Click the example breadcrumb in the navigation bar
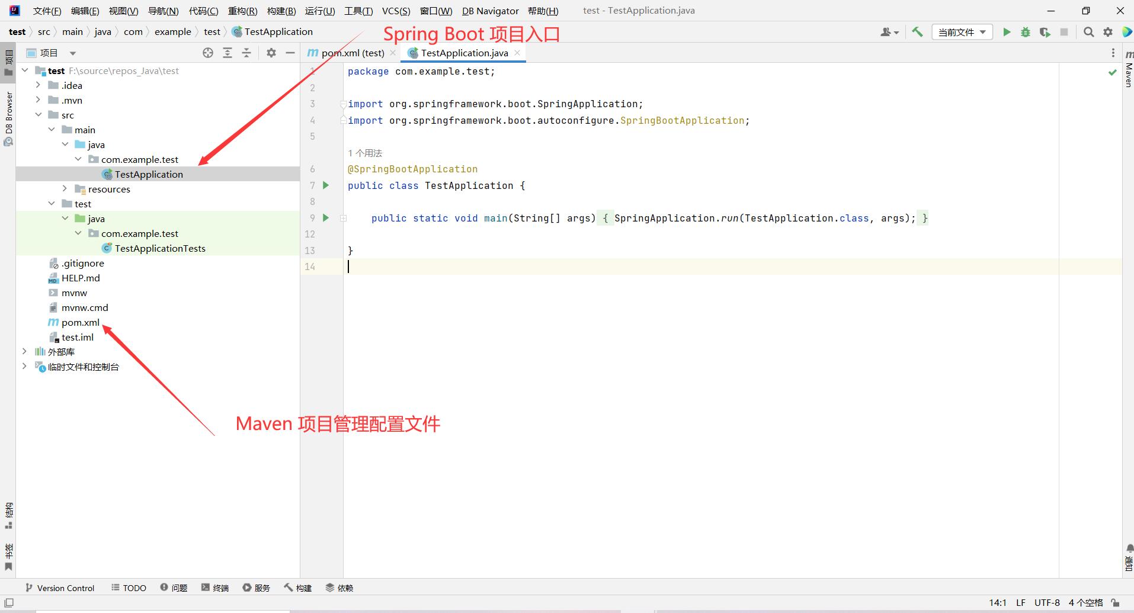 (x=172, y=32)
